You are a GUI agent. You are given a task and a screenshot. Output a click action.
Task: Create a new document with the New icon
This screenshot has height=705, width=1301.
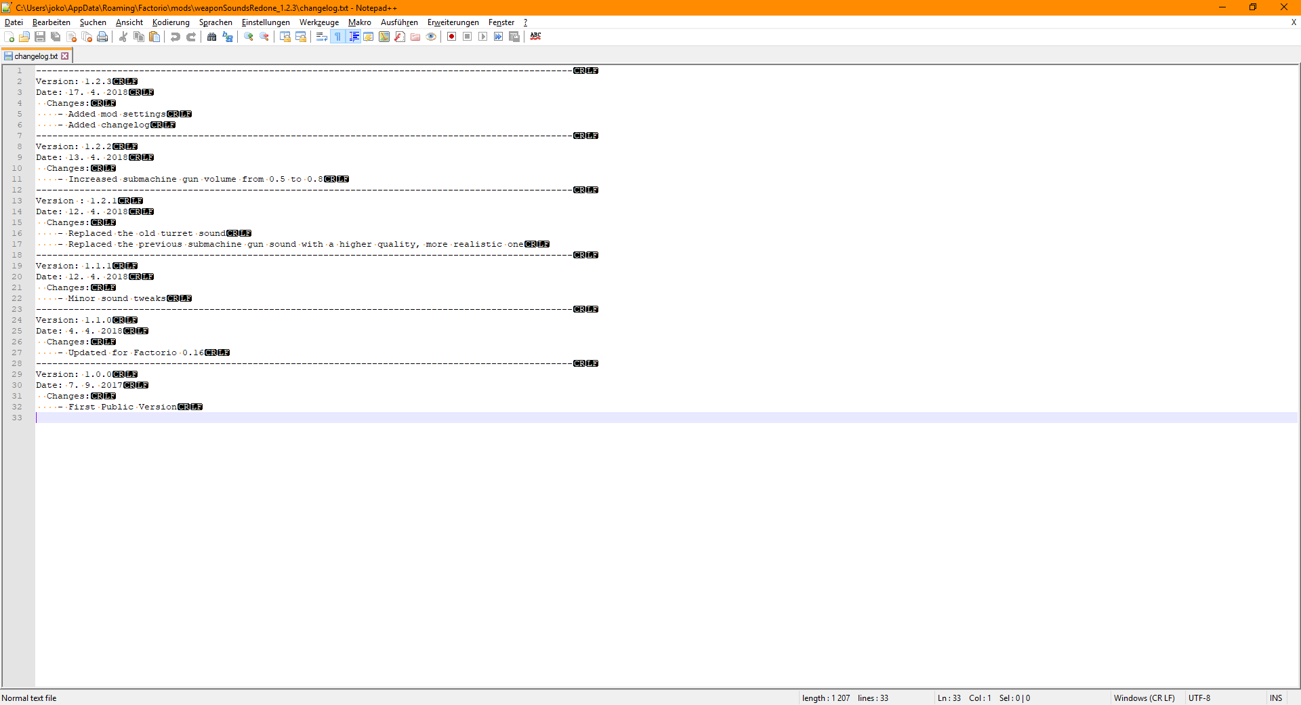coord(9,37)
